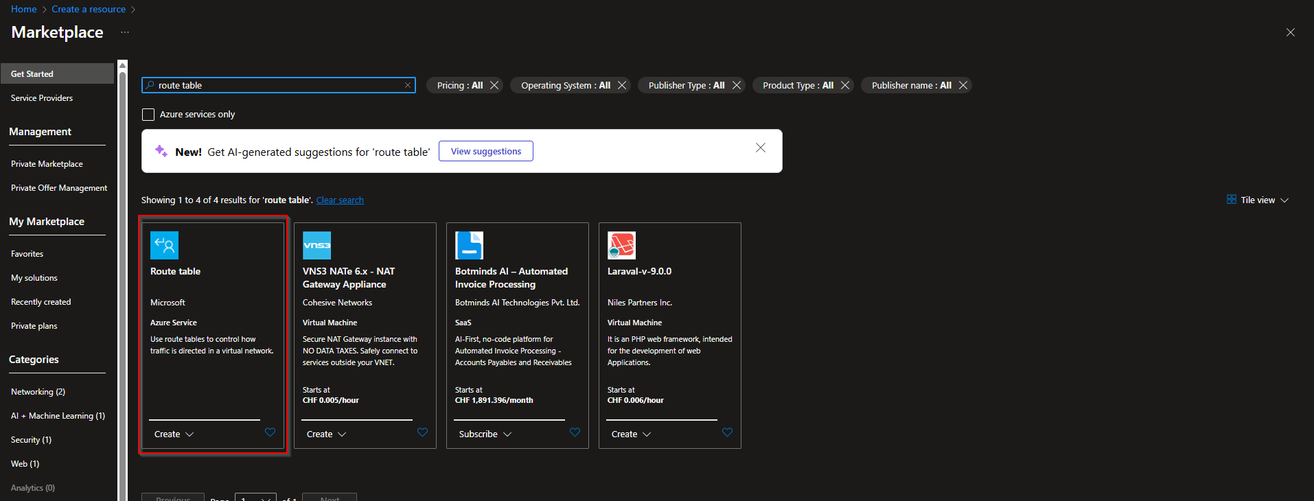Select Get Started in sidebar

point(57,73)
